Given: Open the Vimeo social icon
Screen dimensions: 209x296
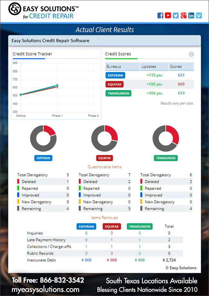Looking at the screenshot, I should [x=199, y=15].
